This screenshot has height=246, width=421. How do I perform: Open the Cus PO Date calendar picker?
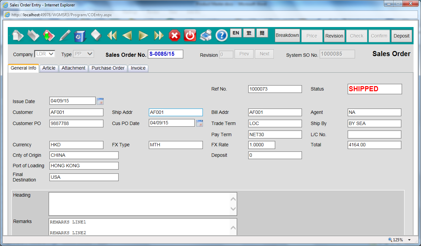pyautogui.click(x=200, y=123)
